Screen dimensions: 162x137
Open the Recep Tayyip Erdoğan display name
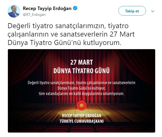coord(47,8)
